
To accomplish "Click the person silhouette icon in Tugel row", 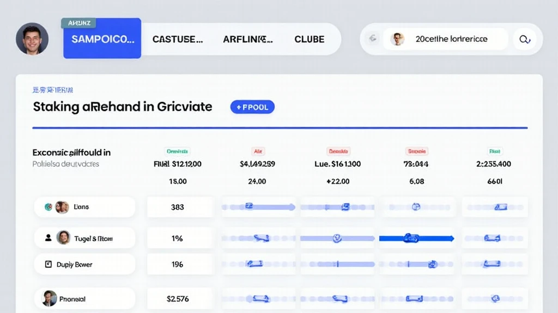I will pyautogui.click(x=48, y=237).
